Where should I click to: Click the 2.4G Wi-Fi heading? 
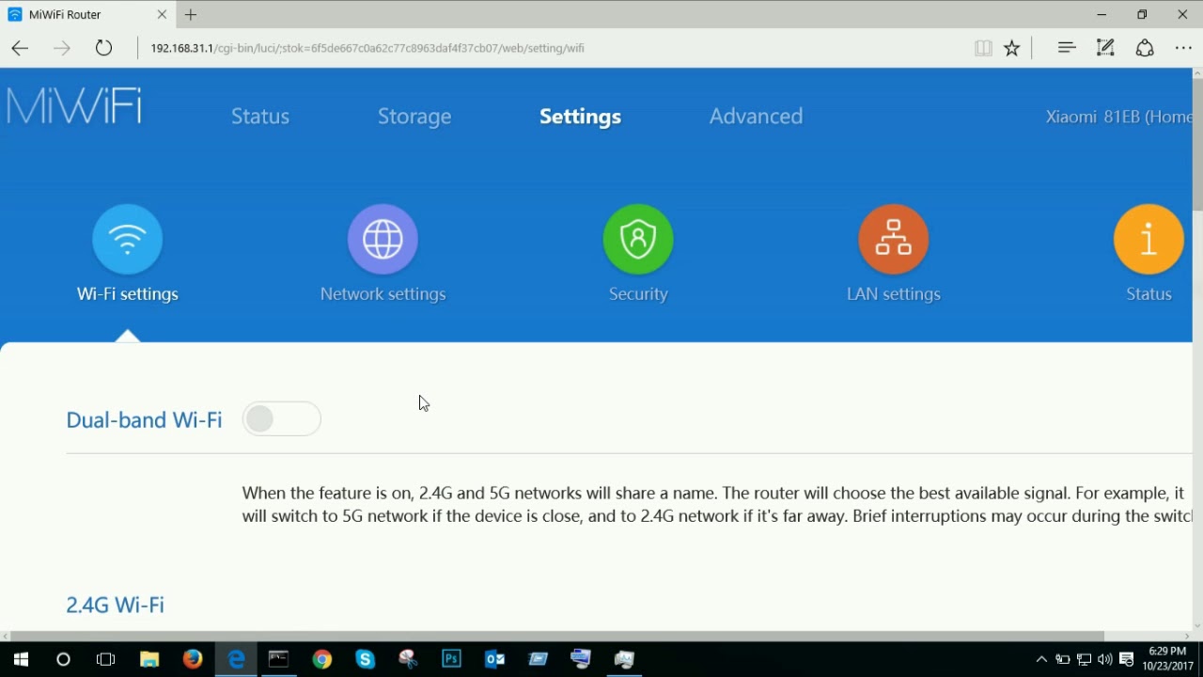115,605
